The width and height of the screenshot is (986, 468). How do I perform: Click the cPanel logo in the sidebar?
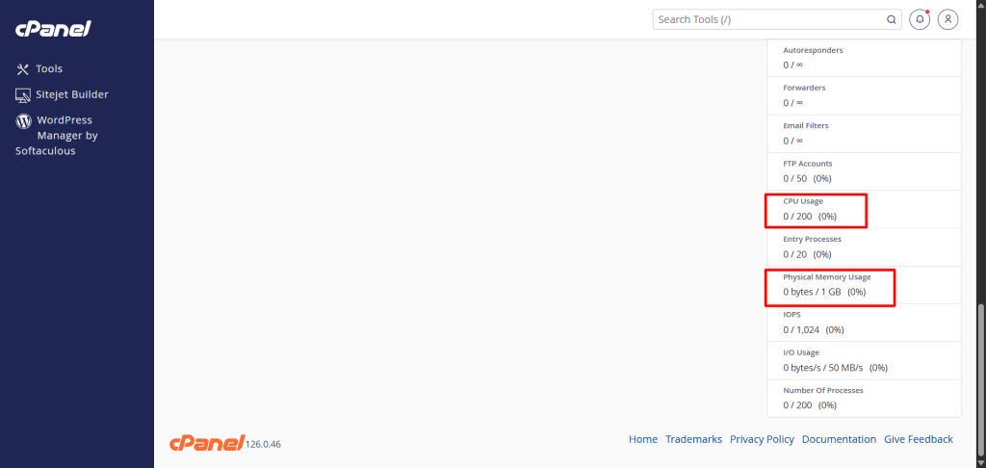coord(53,29)
